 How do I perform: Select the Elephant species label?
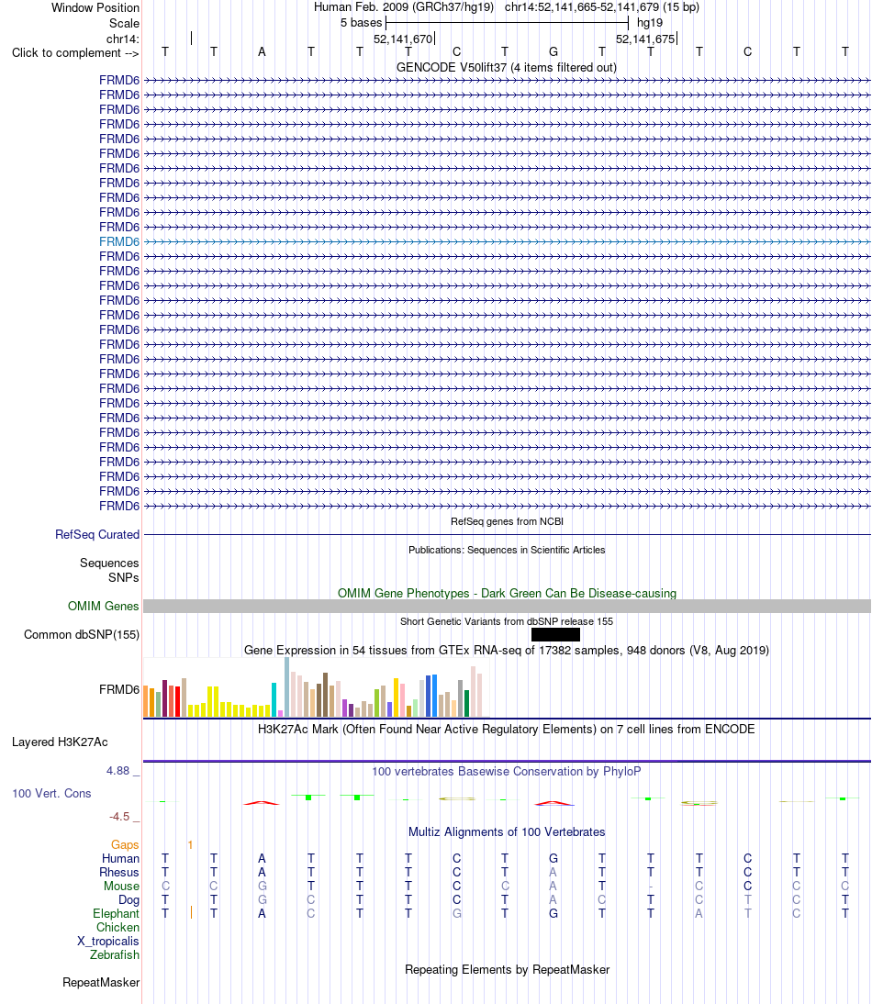pyautogui.click(x=116, y=914)
